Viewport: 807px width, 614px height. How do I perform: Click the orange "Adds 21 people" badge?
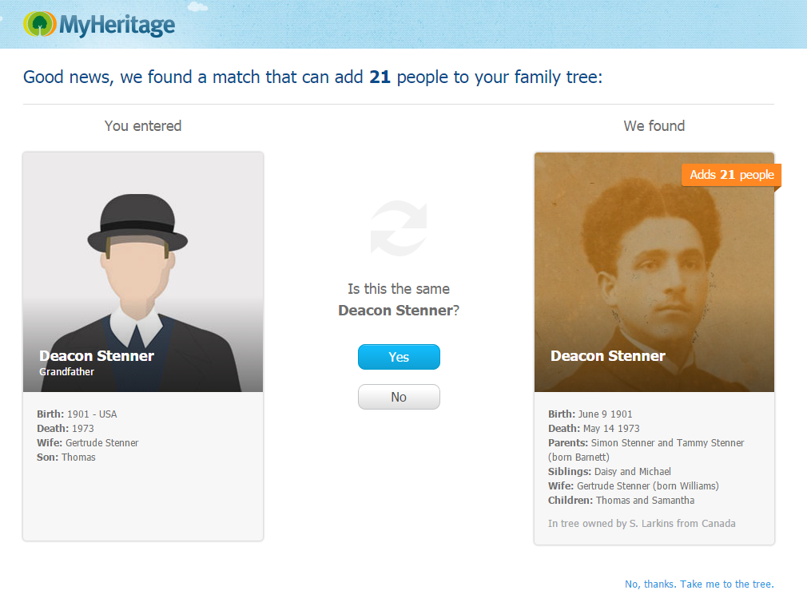pos(731,175)
